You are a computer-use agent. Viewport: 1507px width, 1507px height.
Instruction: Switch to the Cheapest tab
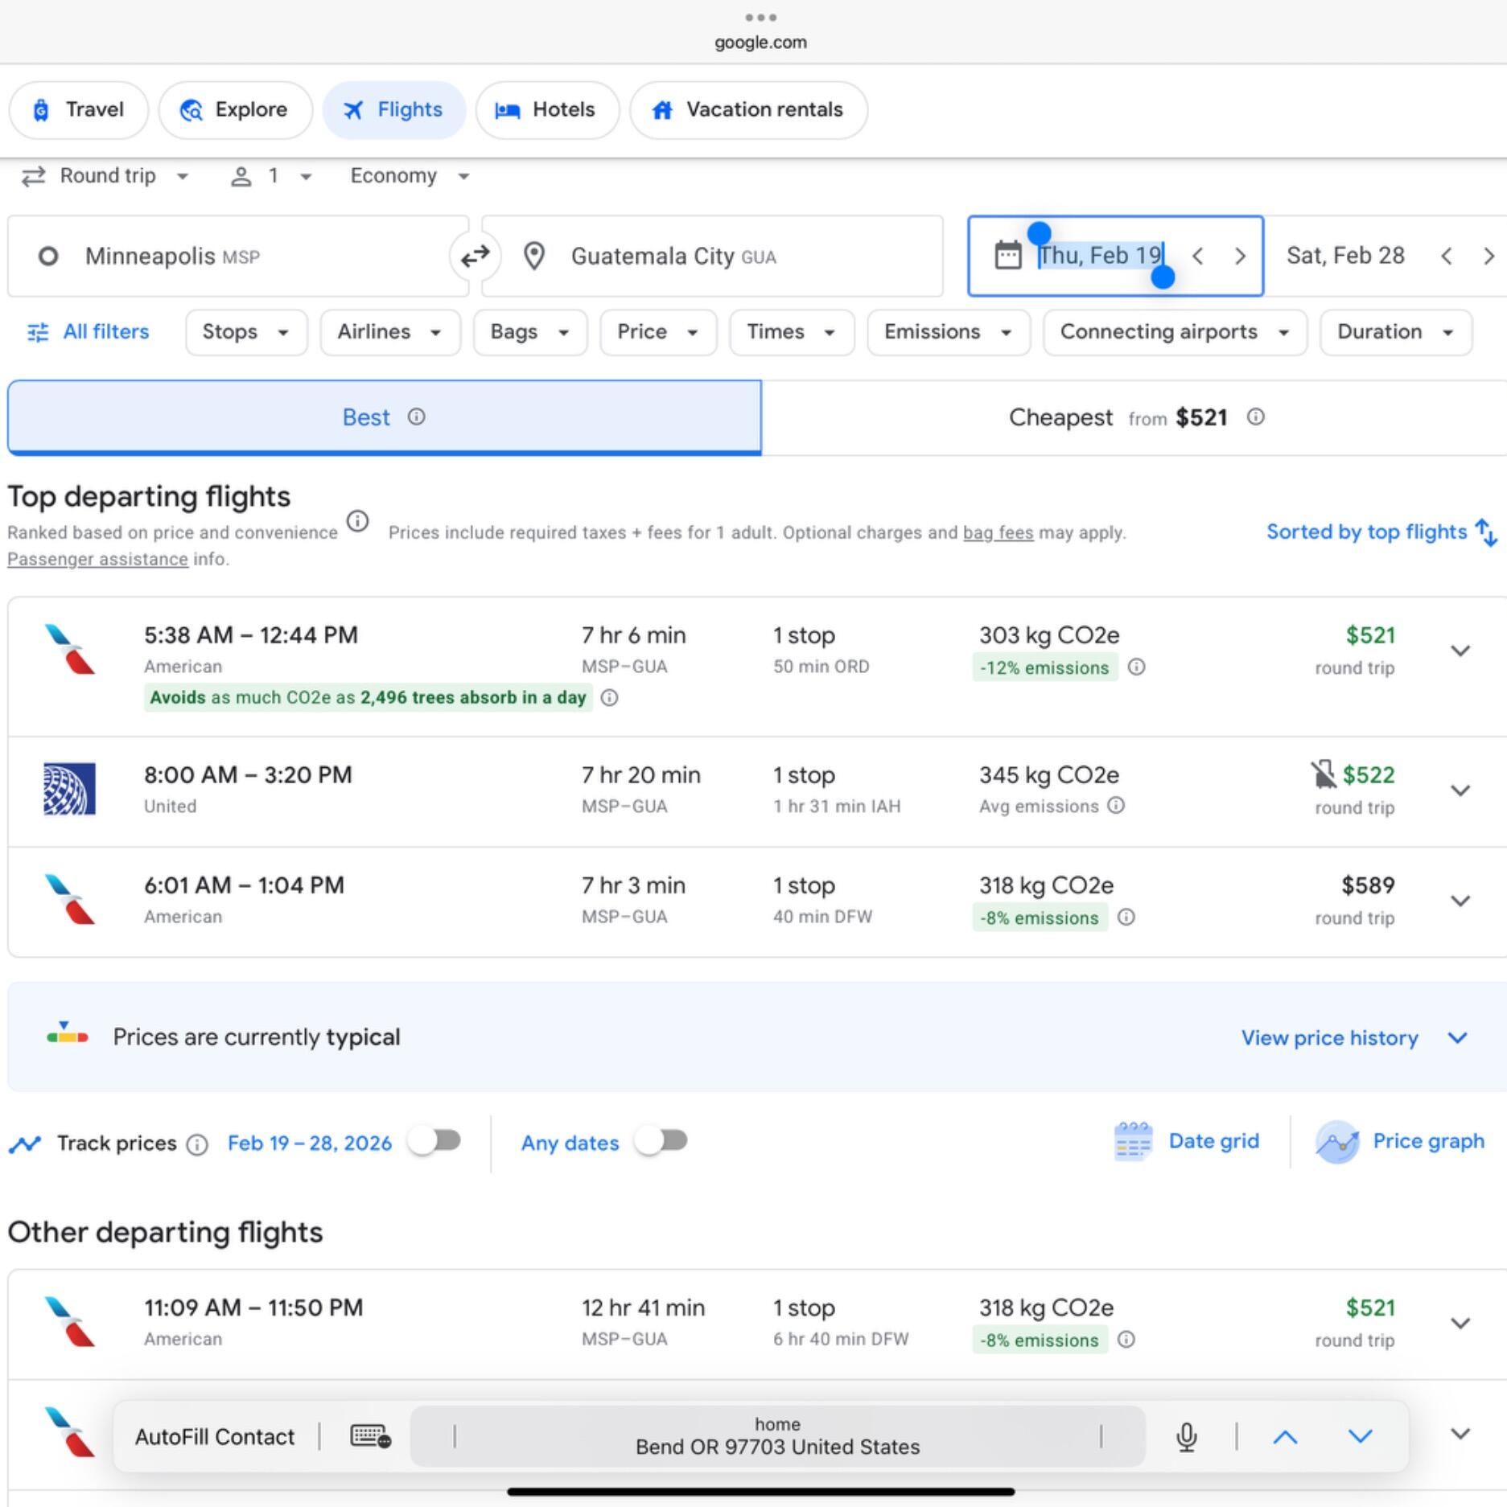tap(1134, 417)
